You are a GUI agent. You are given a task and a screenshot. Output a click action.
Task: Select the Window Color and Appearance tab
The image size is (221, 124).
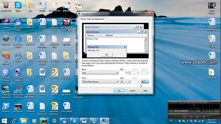pos(92,19)
